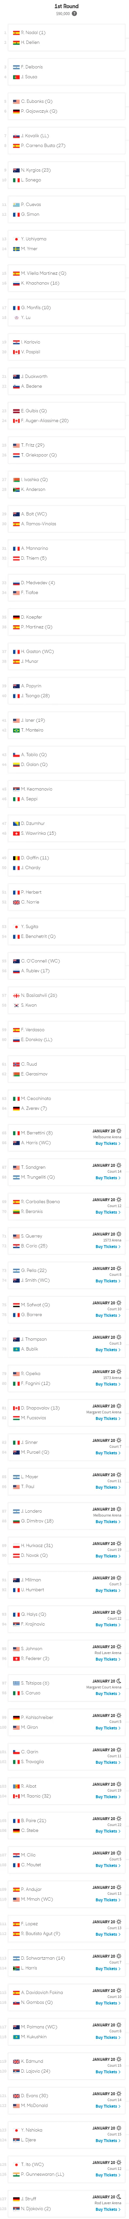129x2219 pixels.
Task: Buy tickets for Tsitsipas vs Caruso
Action: coord(107,1693)
